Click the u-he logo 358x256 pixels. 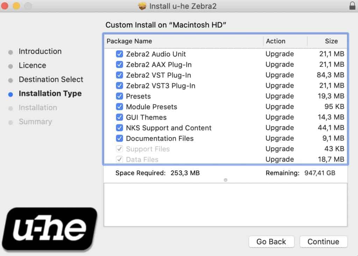50,229
